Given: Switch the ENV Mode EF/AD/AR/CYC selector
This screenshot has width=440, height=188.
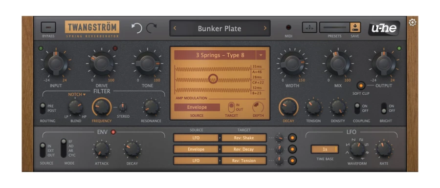Looking at the screenshot, I should 64,148.
